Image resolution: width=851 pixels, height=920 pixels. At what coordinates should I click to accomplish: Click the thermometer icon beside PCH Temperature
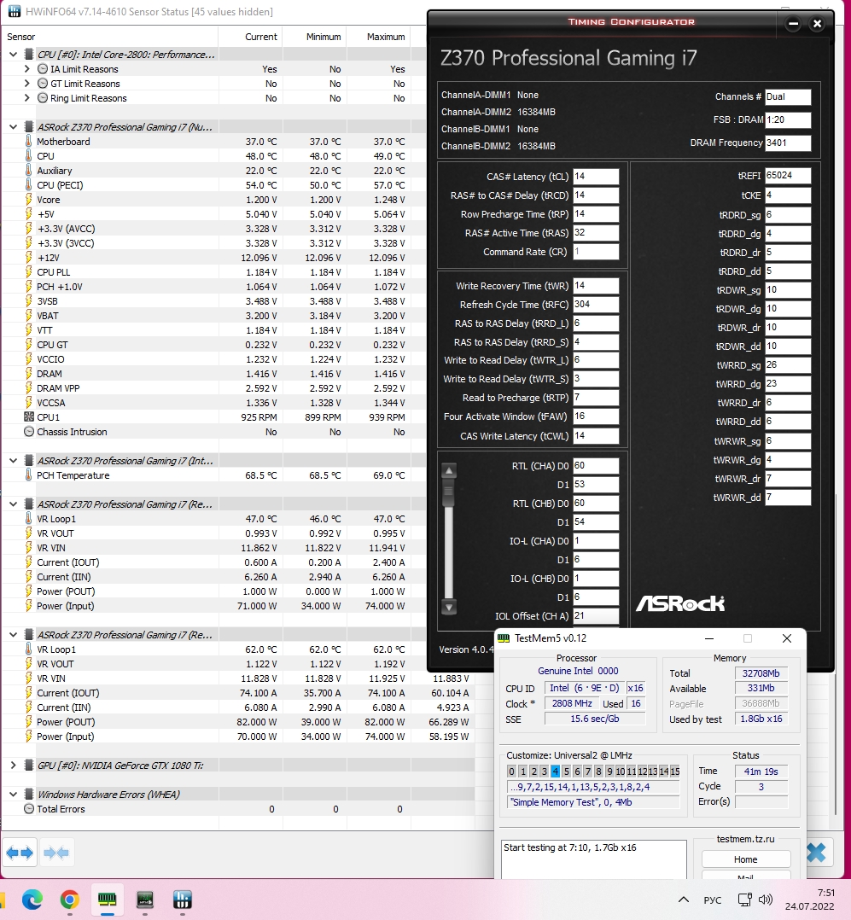point(29,475)
